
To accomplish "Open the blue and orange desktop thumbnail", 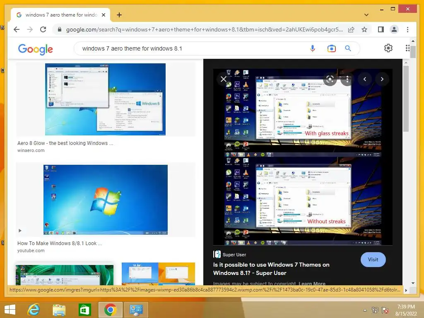I will point(158,274).
